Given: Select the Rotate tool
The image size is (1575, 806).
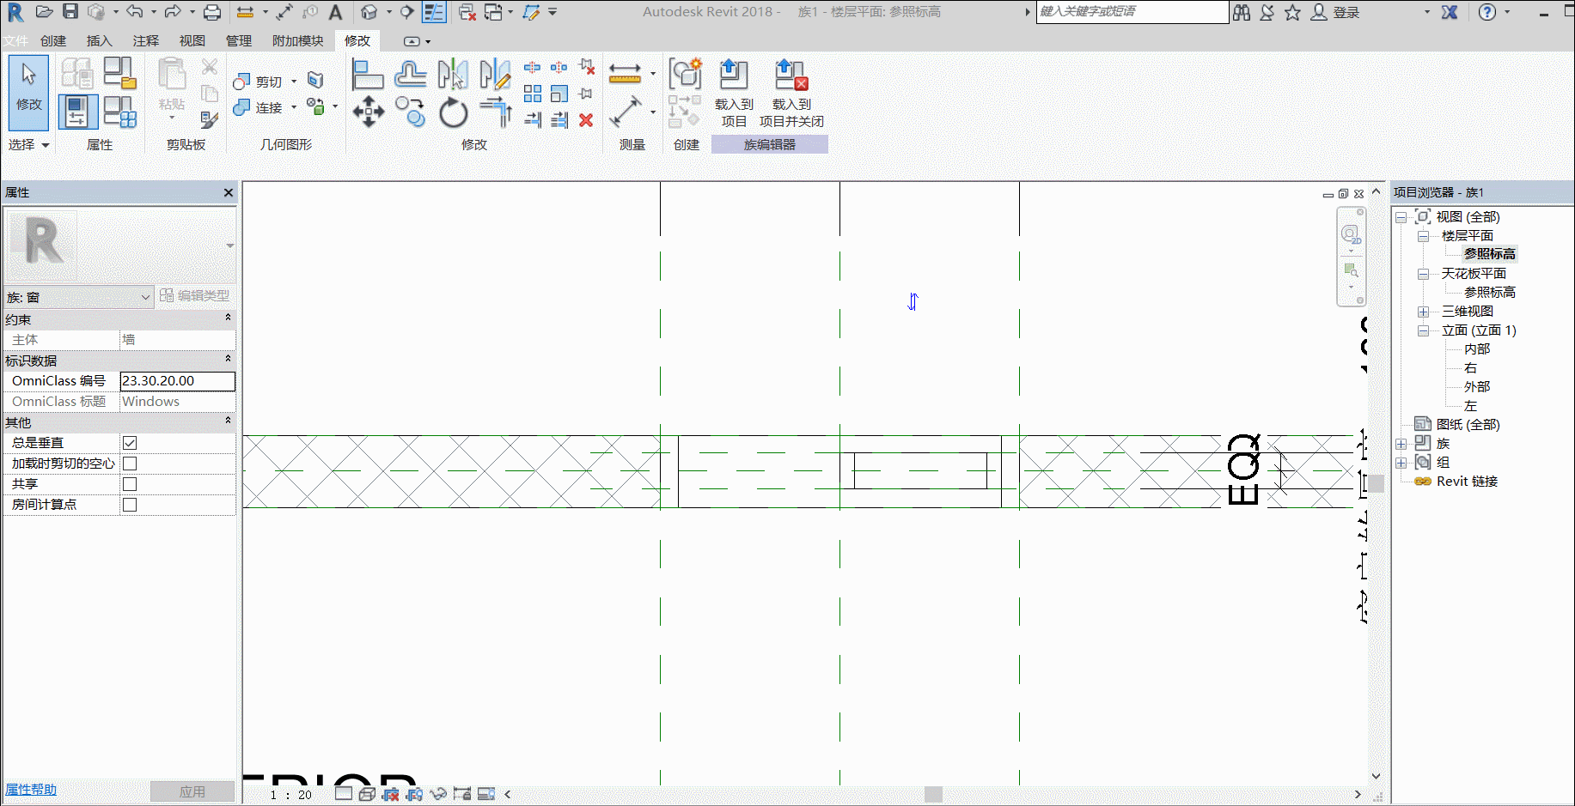Looking at the screenshot, I should coord(453,112).
